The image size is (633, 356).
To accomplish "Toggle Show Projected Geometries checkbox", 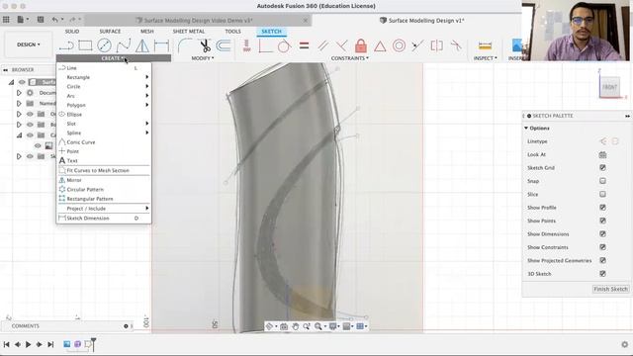I will (x=602, y=260).
